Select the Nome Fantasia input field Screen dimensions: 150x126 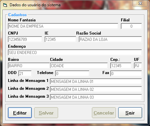coord(63,26)
